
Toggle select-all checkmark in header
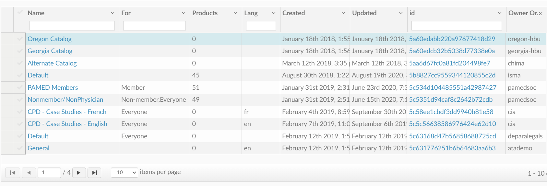[20, 13]
